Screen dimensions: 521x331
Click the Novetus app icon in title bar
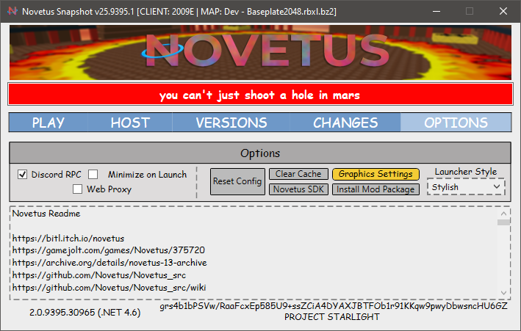(x=12, y=11)
